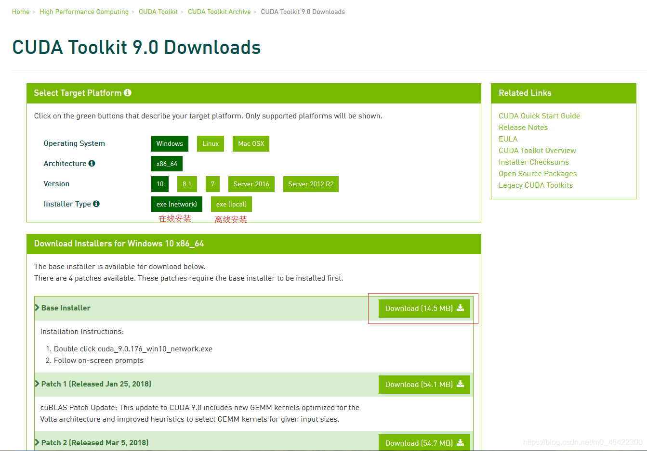Open CUDA Toolkit Overview link
The width and height of the screenshot is (647, 451).
(537, 151)
